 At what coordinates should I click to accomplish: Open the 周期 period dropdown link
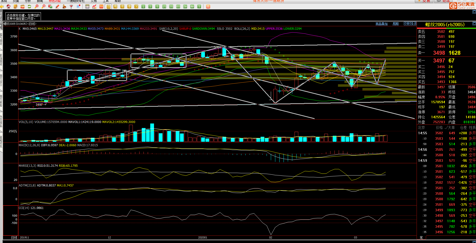(395, 24)
